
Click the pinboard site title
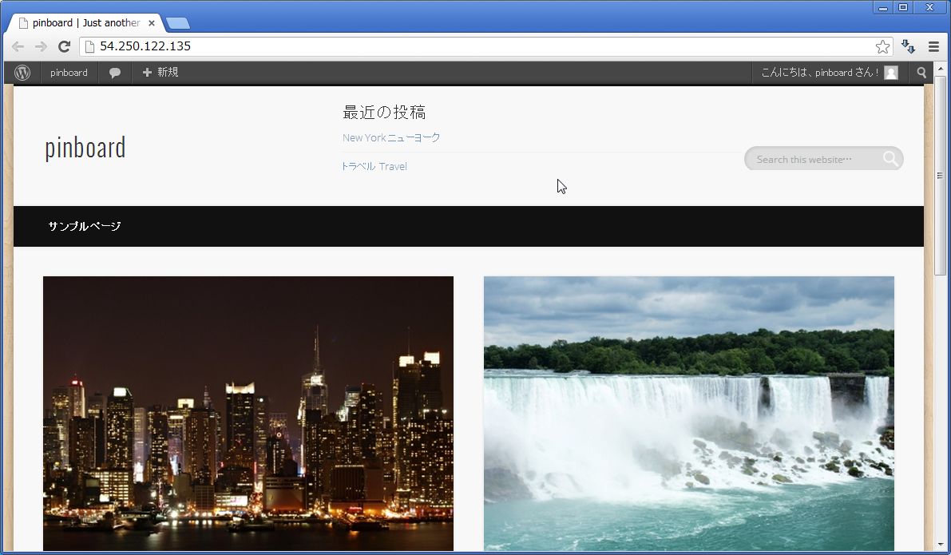click(x=85, y=148)
